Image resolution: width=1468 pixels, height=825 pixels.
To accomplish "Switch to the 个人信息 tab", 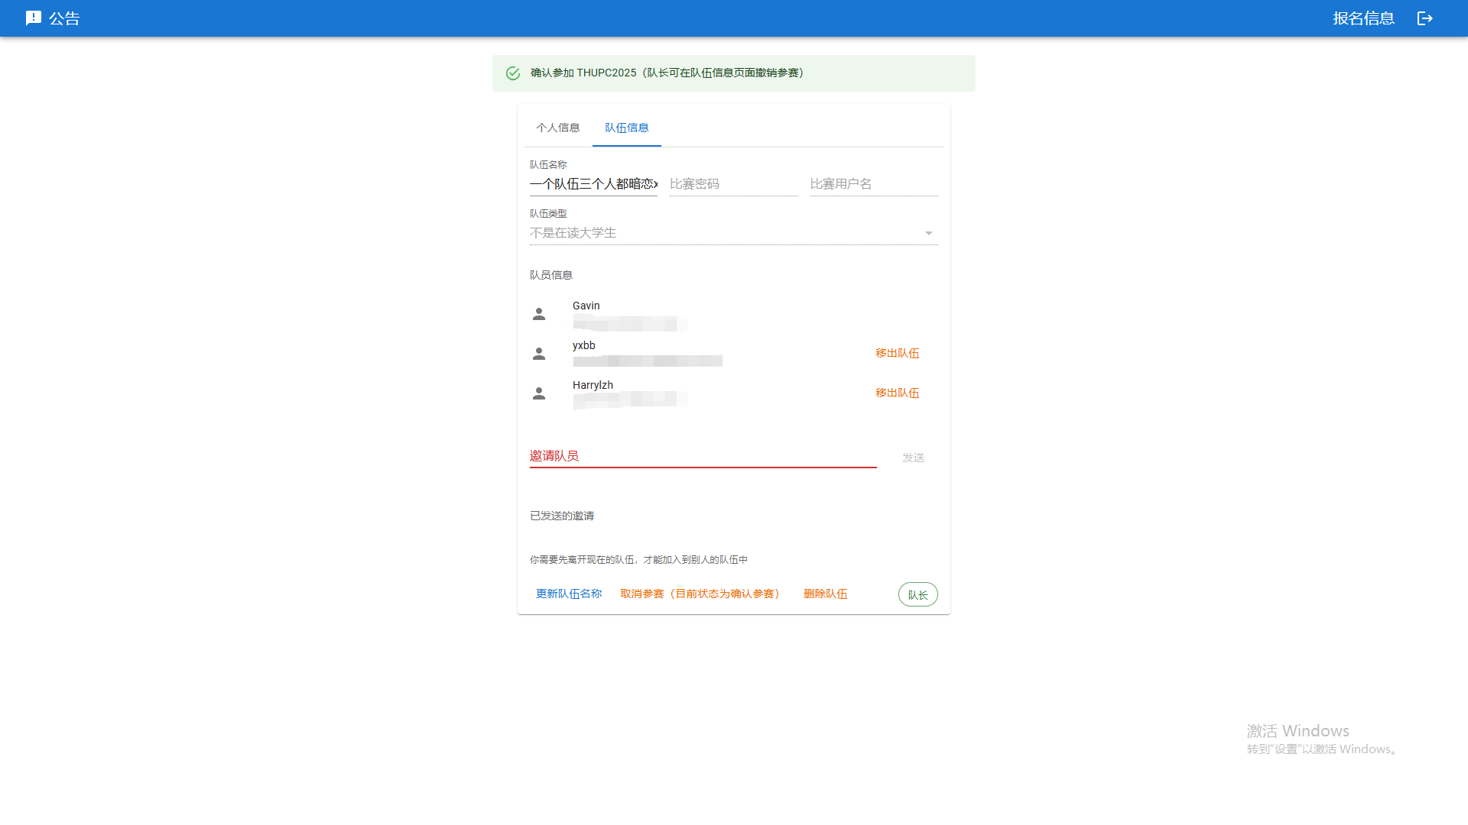I will coord(558,127).
